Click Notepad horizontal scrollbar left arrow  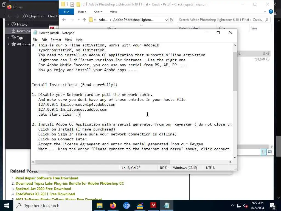(x=33, y=162)
